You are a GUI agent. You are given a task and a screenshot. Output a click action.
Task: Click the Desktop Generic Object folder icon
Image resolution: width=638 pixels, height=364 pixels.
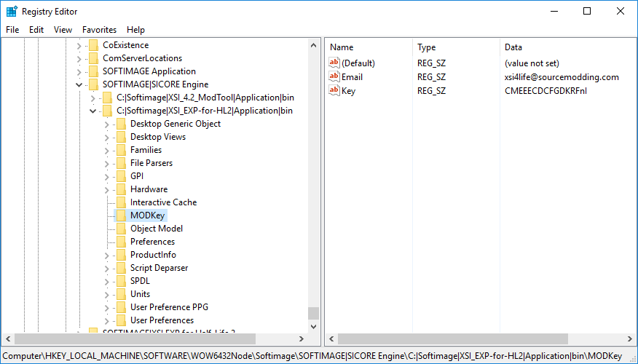[121, 124]
